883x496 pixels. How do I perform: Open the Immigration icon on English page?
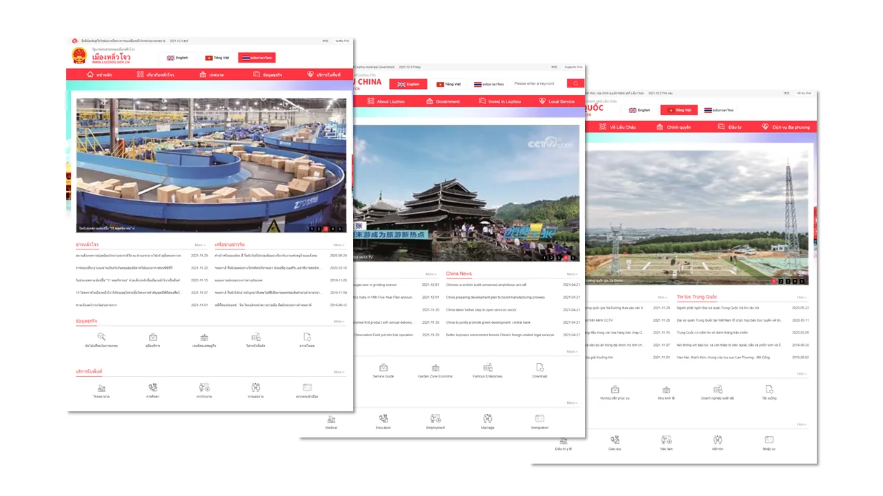(x=539, y=419)
